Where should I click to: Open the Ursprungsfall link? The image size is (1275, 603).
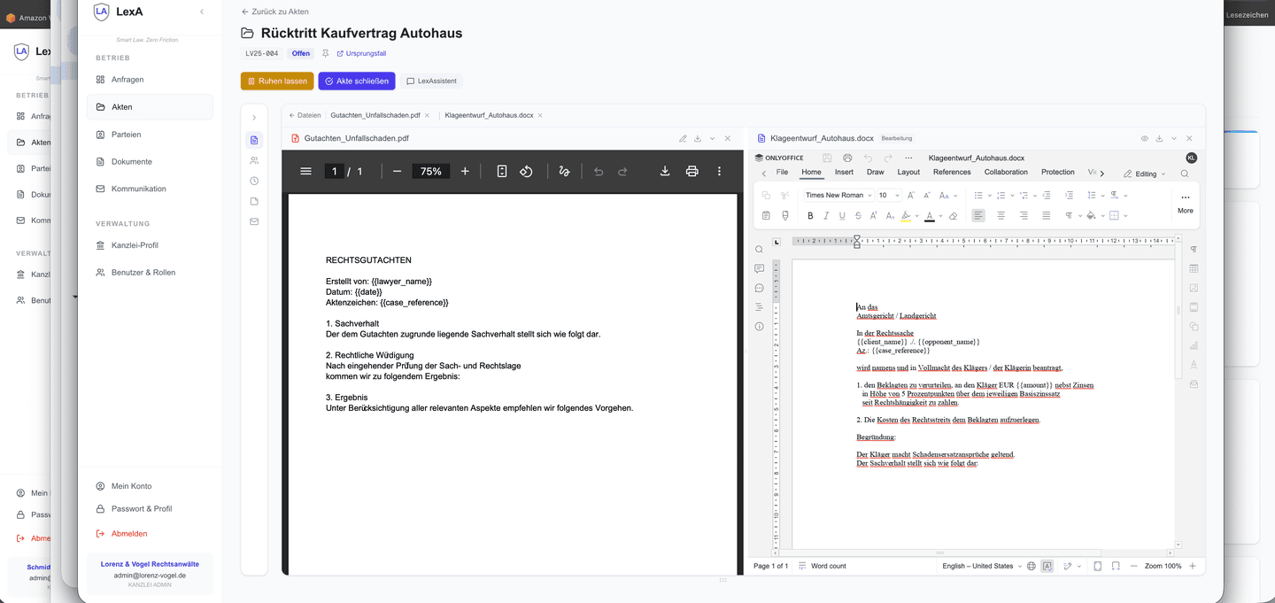(x=361, y=53)
